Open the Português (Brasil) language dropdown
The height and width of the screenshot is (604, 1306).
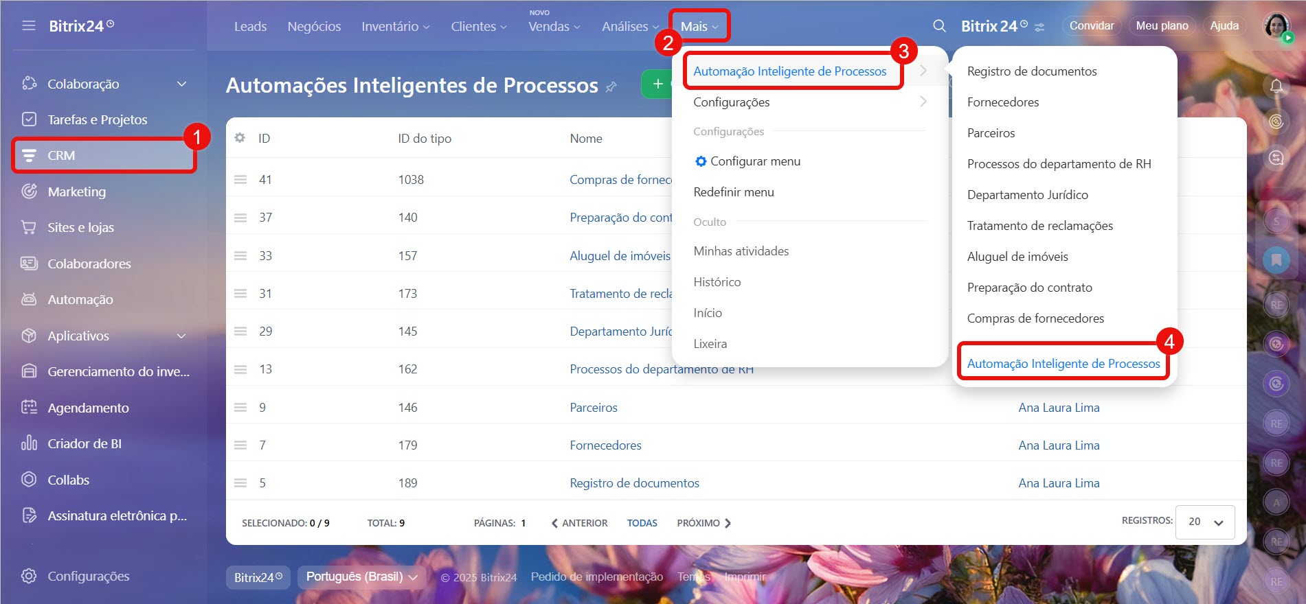tap(361, 577)
